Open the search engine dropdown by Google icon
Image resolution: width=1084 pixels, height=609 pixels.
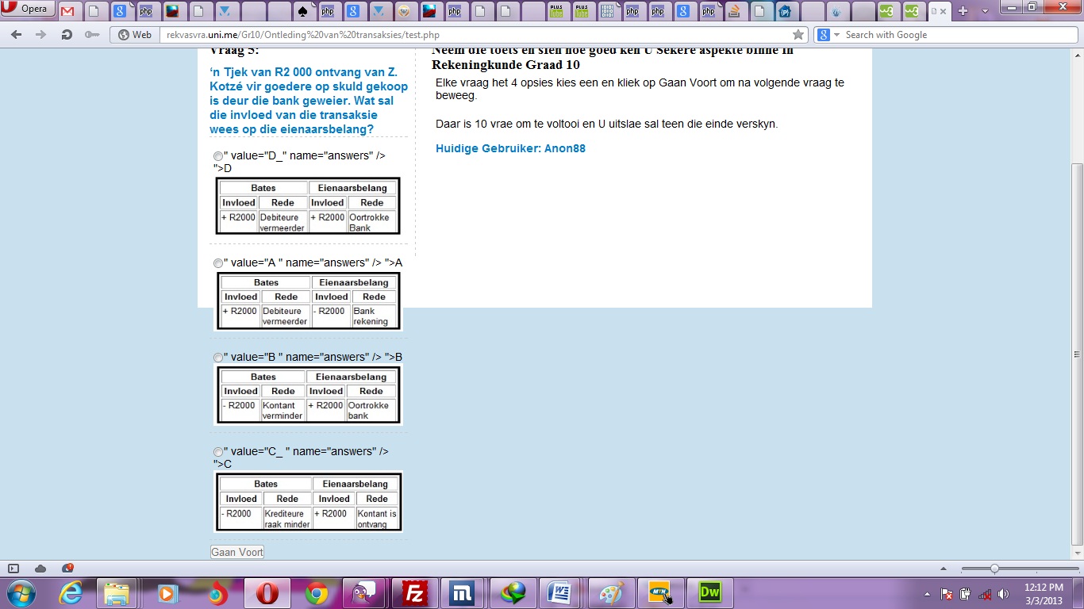827,35
